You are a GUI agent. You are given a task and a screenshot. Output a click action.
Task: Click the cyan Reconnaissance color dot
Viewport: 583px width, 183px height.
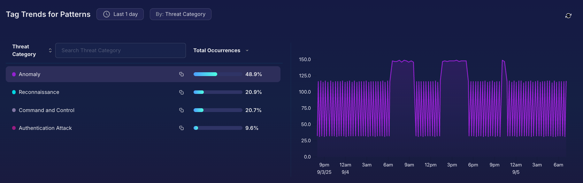[14, 92]
